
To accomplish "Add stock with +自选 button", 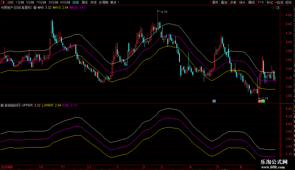I will click(279, 2).
